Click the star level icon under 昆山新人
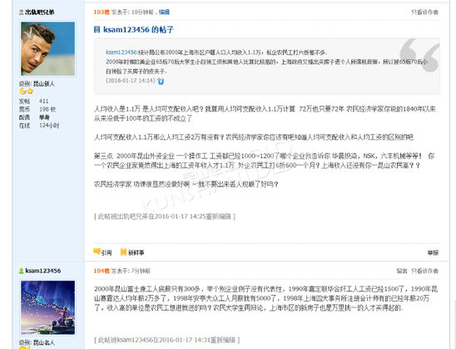Viewport: 456px width, 349px height. point(30,92)
